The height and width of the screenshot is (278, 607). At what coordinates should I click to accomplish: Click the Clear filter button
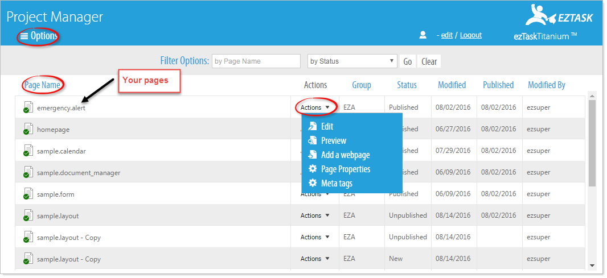pyautogui.click(x=429, y=61)
